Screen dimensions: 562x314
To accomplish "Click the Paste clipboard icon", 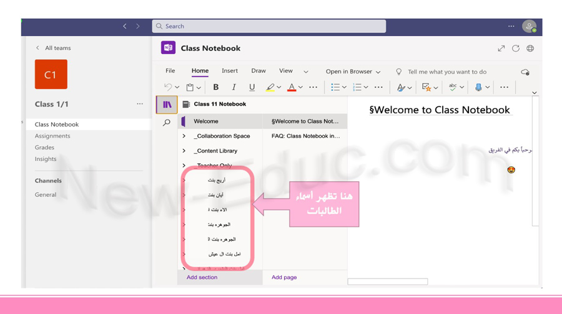I will [190, 87].
